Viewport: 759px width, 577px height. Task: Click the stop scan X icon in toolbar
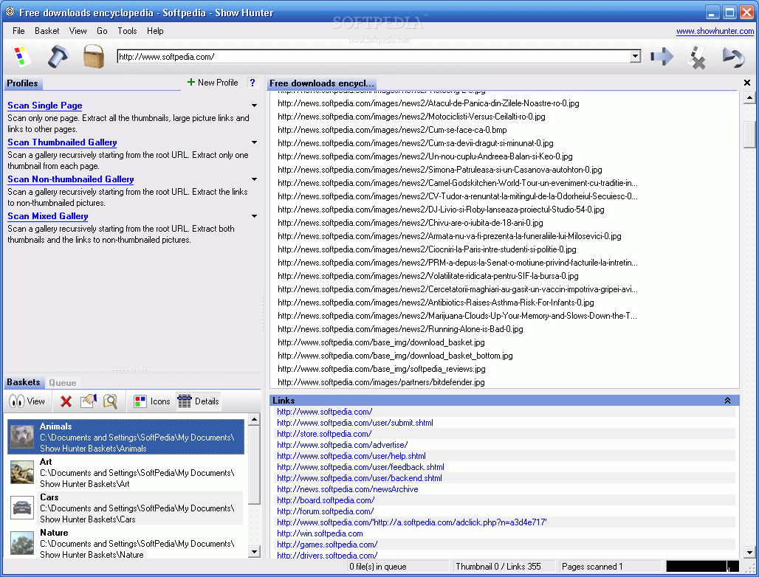697,58
